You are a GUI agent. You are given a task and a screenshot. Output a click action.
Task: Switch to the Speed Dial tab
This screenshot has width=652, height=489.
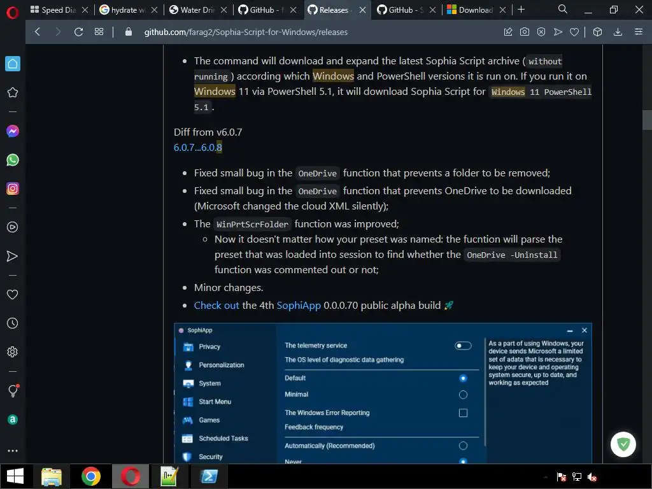click(59, 10)
